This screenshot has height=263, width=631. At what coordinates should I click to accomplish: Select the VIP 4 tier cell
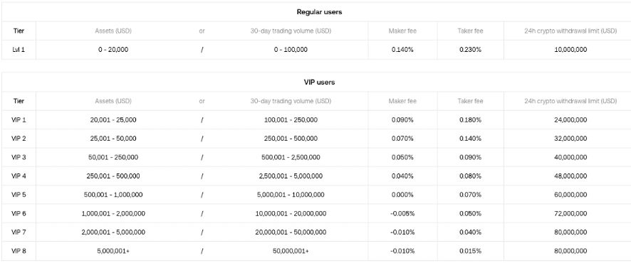coord(19,176)
